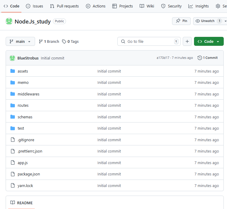Click the BlueStrobus avatar in commit row
The width and height of the screenshot is (227, 209).
pos(12,58)
